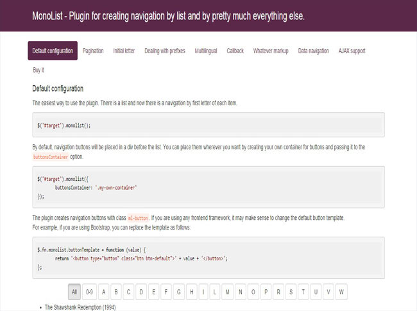Switch to the Initial letter tab
417x311 pixels.
[124, 51]
